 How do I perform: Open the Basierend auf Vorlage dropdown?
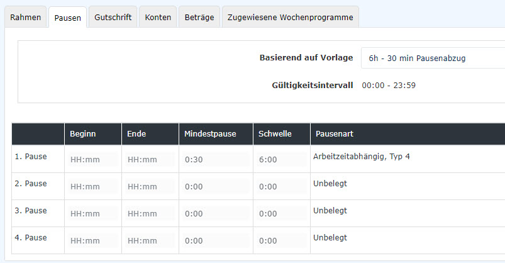pyautogui.click(x=433, y=59)
